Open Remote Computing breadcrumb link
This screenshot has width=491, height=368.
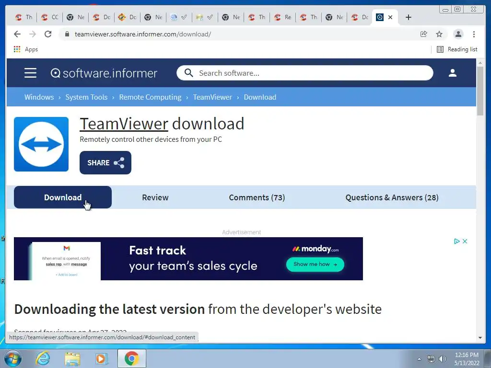pos(150,97)
